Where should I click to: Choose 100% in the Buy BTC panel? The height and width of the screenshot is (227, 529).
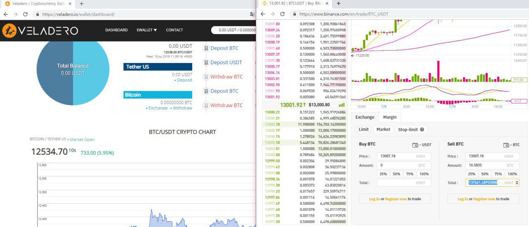click(x=424, y=174)
